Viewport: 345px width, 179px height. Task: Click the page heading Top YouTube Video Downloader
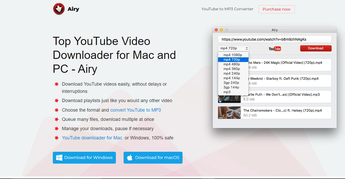coord(114,55)
